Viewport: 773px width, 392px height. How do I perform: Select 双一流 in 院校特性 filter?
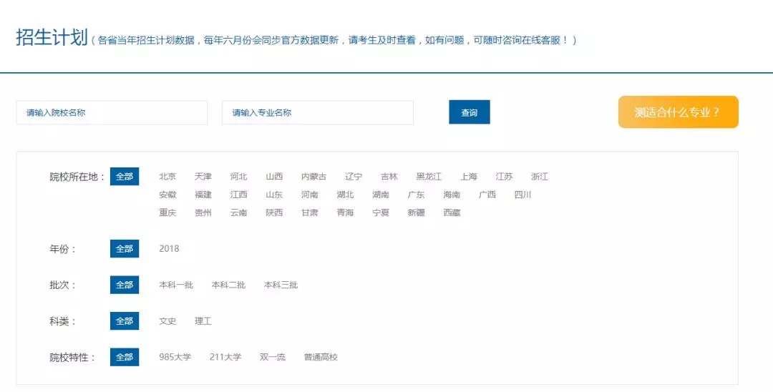tap(273, 357)
